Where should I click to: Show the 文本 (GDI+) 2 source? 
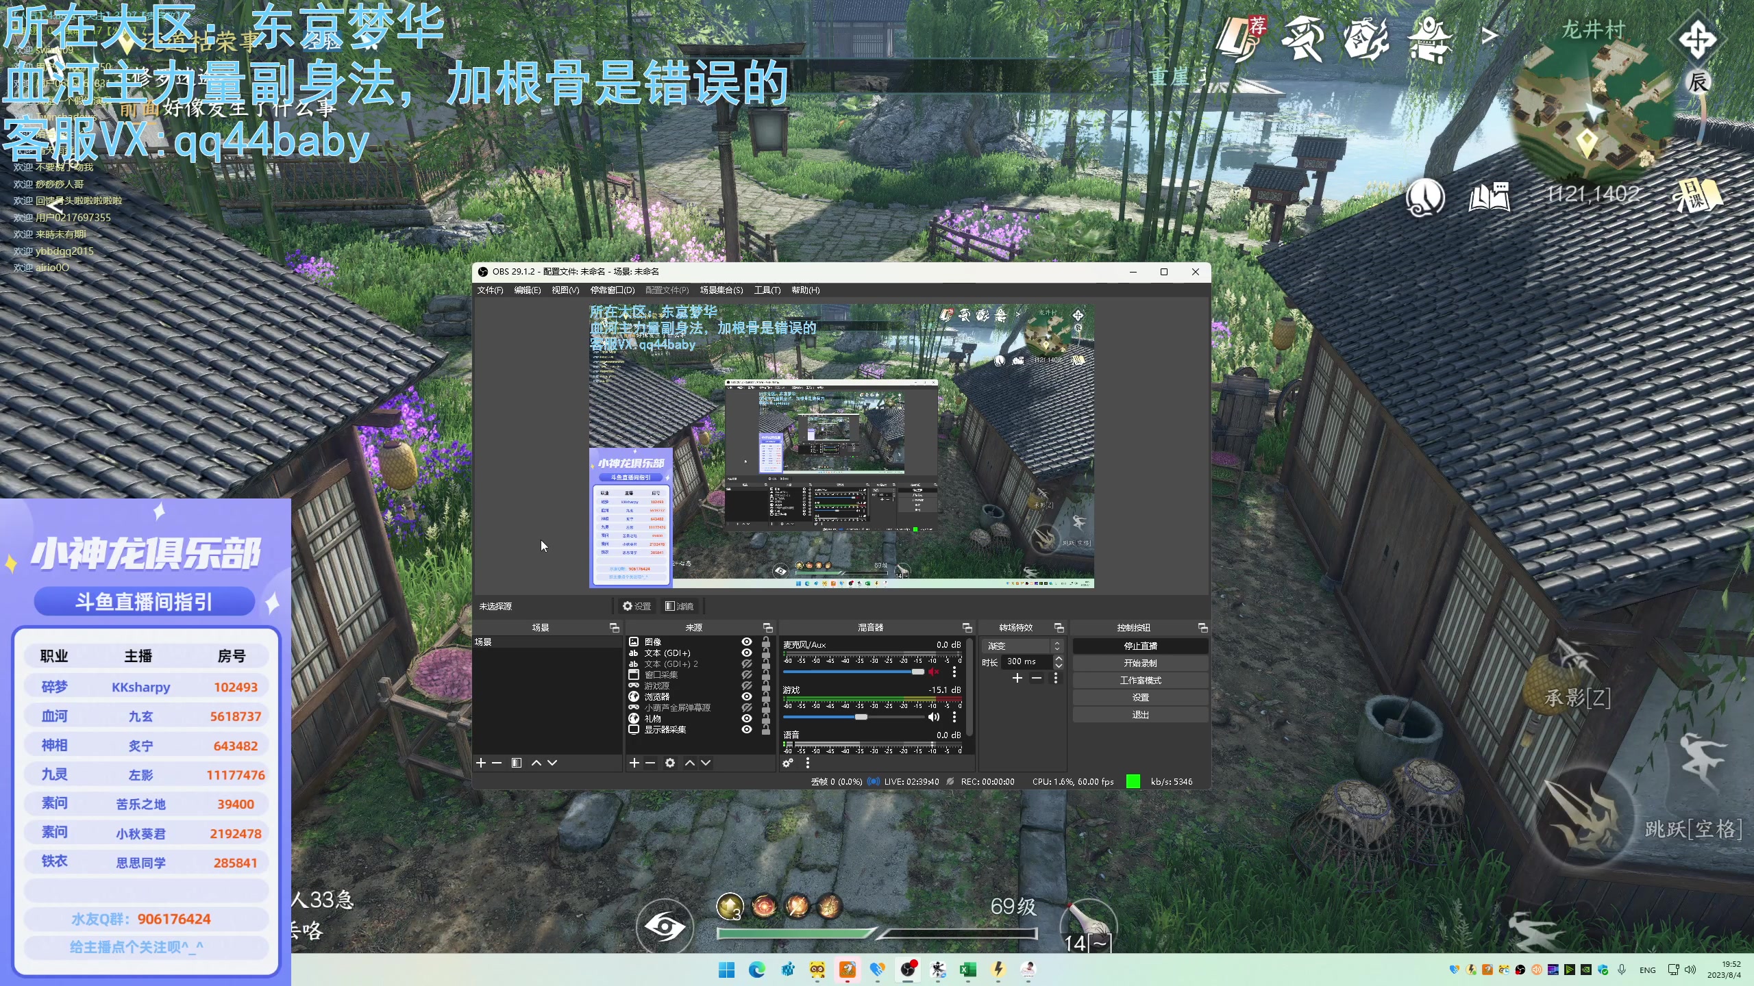pos(747,664)
